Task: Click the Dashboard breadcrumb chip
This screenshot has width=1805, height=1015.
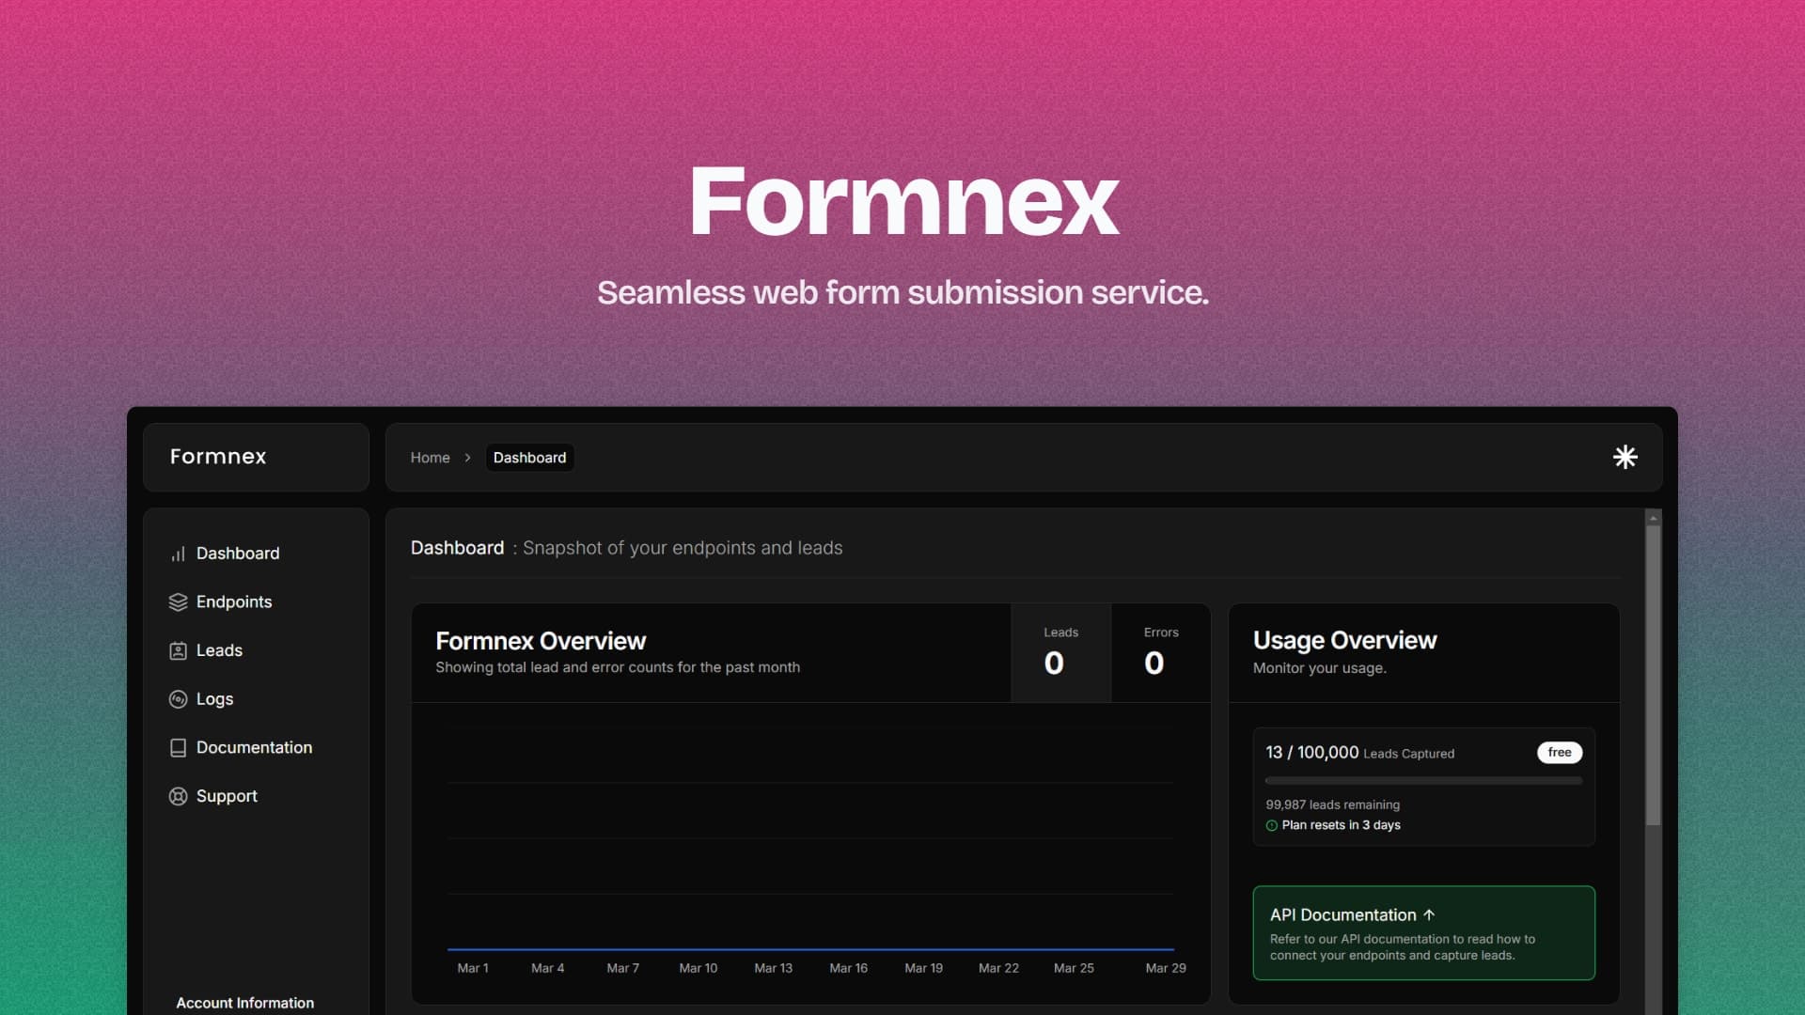Action: [529, 458]
